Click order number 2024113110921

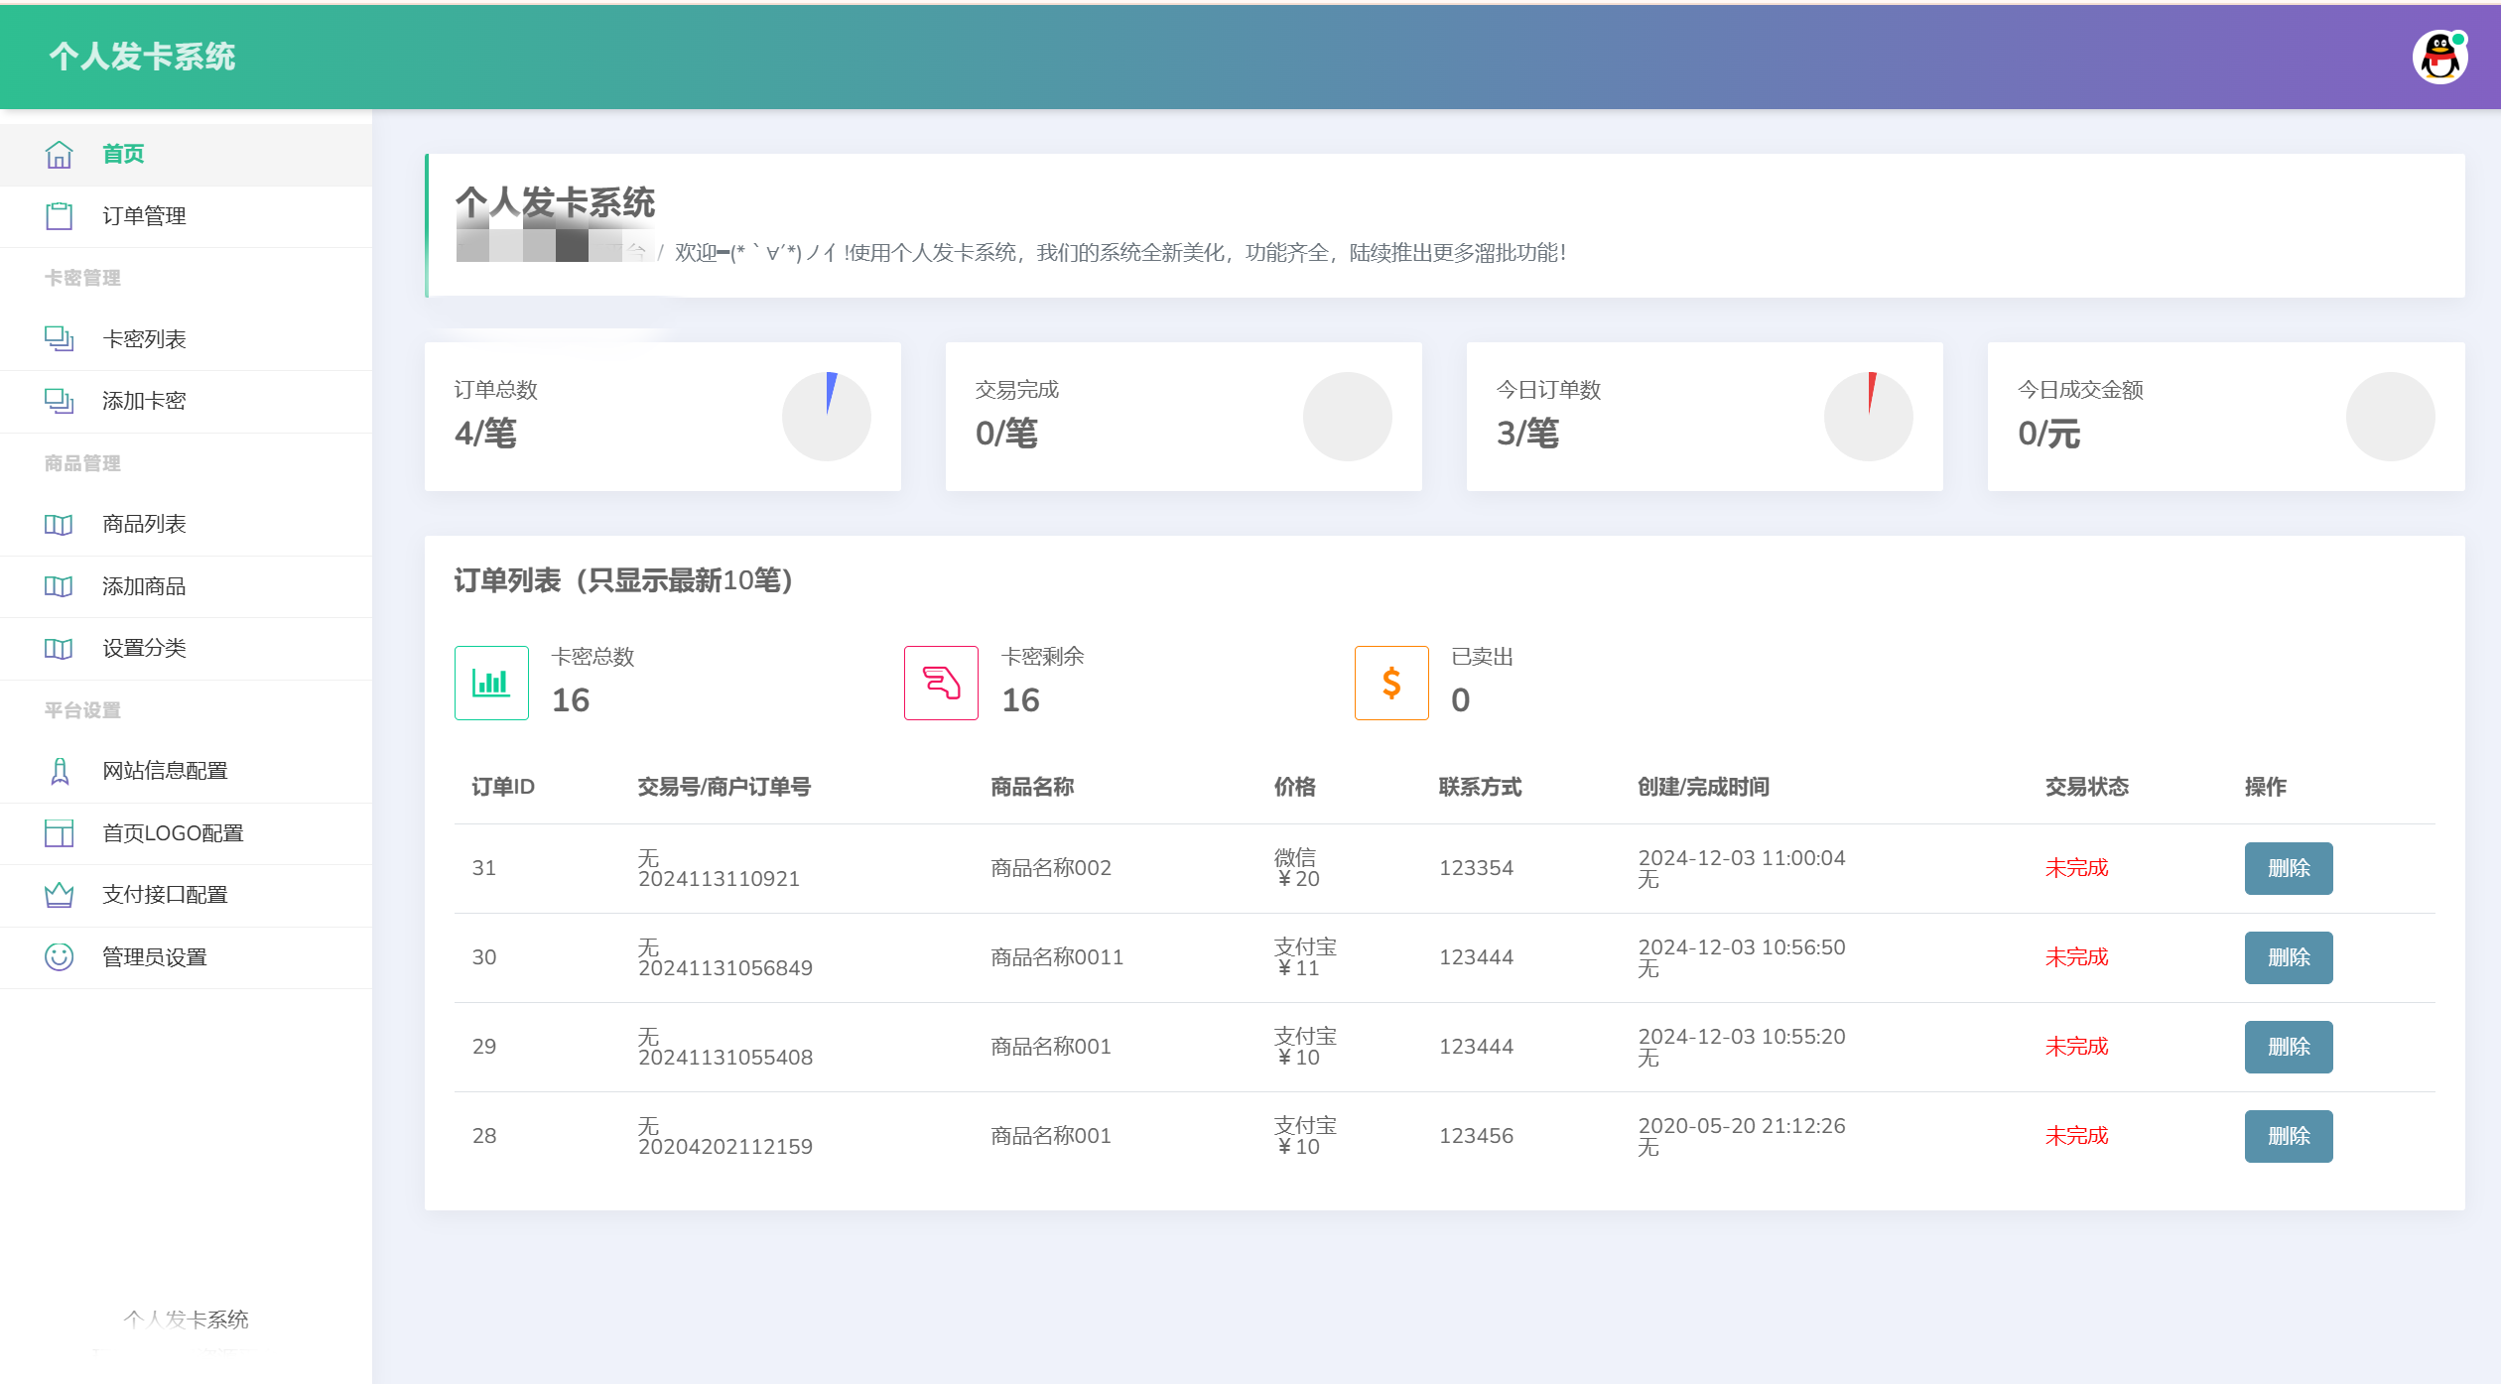(x=719, y=879)
